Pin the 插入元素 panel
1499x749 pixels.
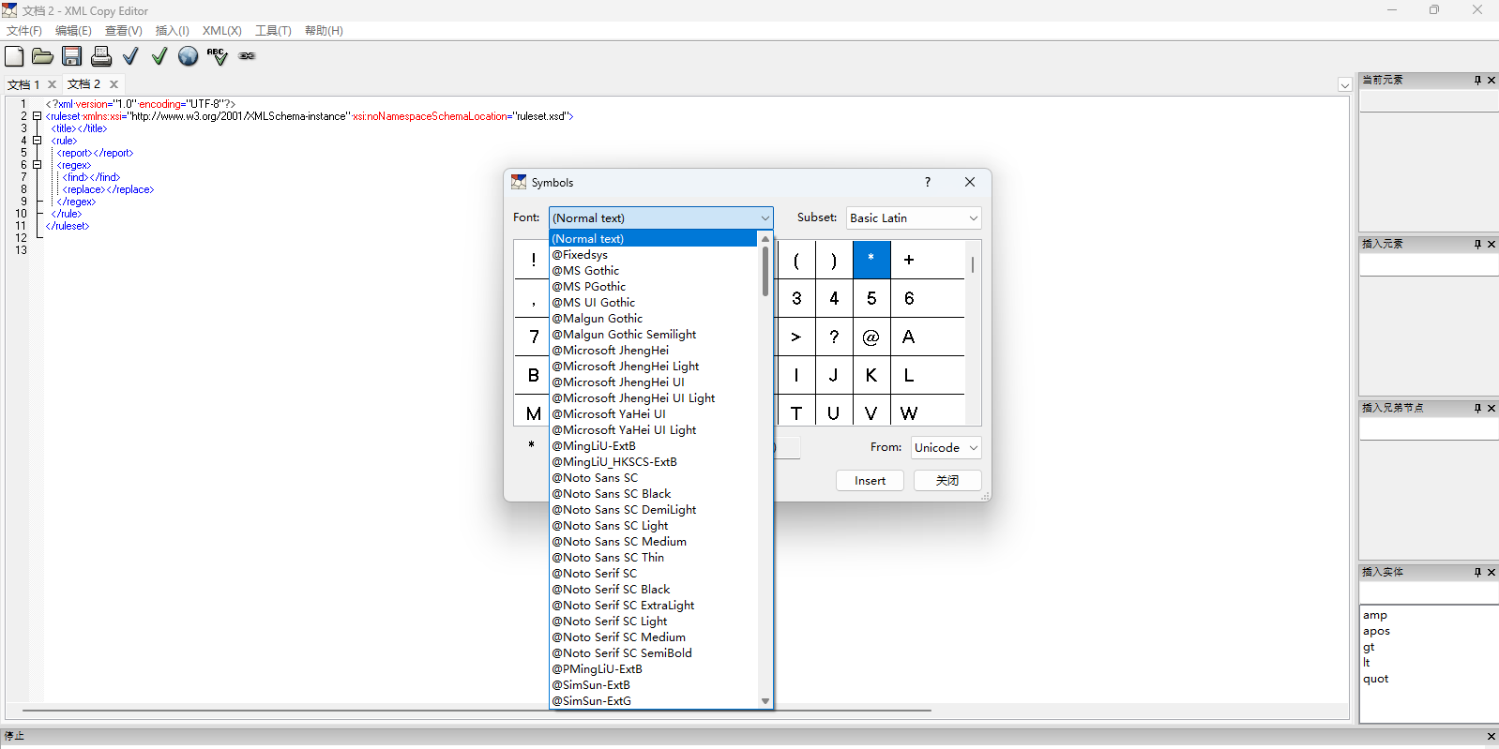[x=1477, y=244]
